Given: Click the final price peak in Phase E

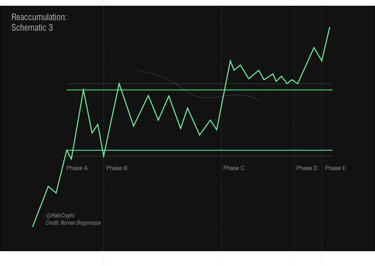Looking at the screenshot, I should coord(330,28).
